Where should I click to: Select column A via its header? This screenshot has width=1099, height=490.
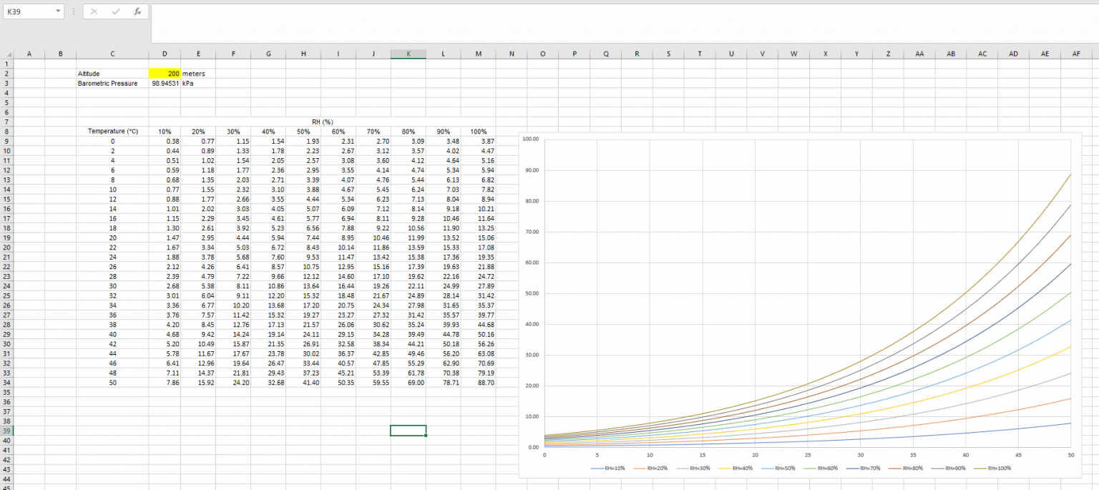point(29,54)
